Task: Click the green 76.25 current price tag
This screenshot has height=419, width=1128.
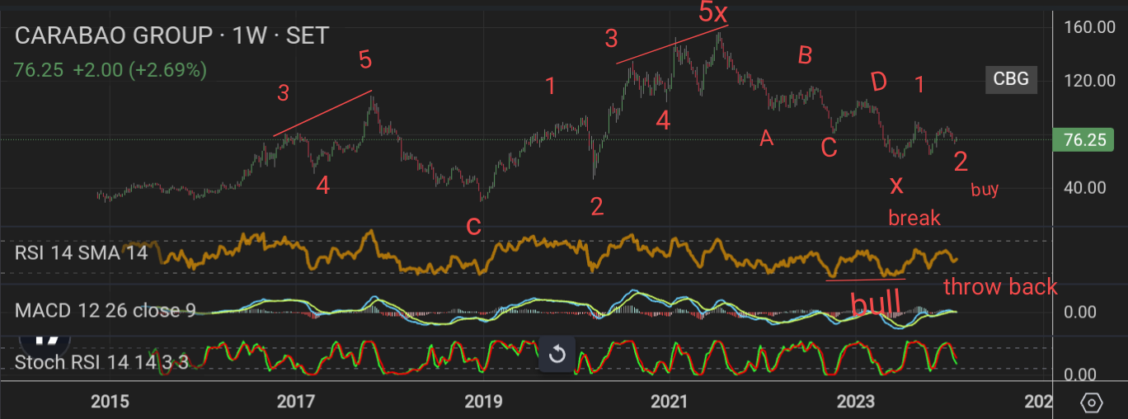Action: pos(1084,140)
